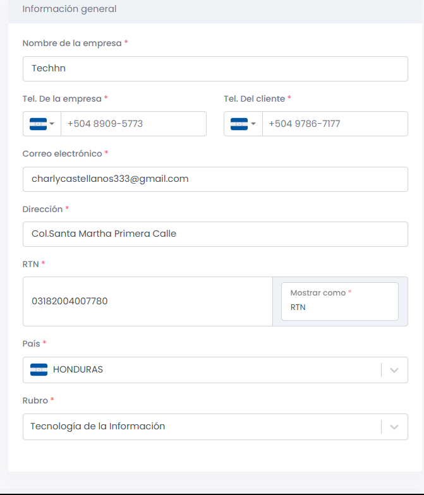Image resolution: width=424 pixels, height=495 pixels.
Task: Focus the Nombre de la empresa field
Action: point(215,69)
